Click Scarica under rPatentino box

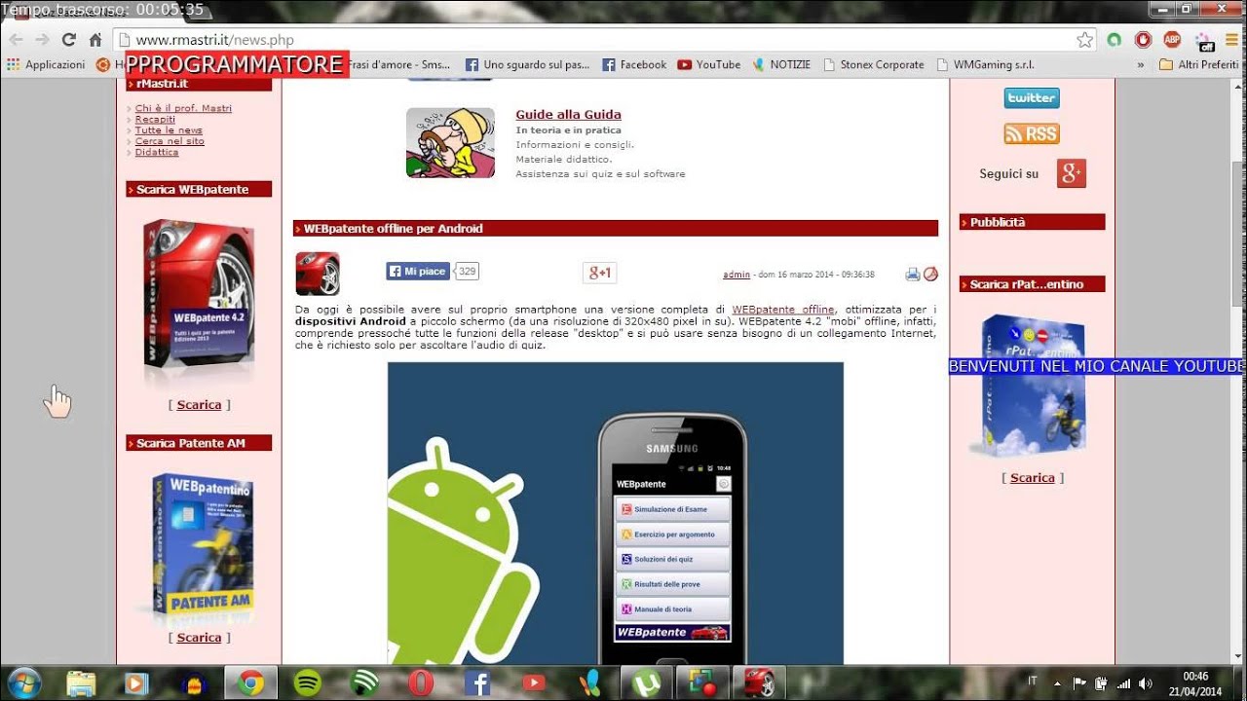[1033, 478]
